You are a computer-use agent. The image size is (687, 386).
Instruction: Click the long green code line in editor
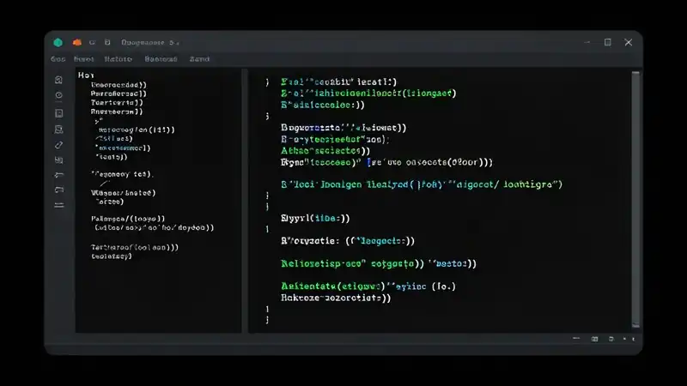[x=422, y=184]
